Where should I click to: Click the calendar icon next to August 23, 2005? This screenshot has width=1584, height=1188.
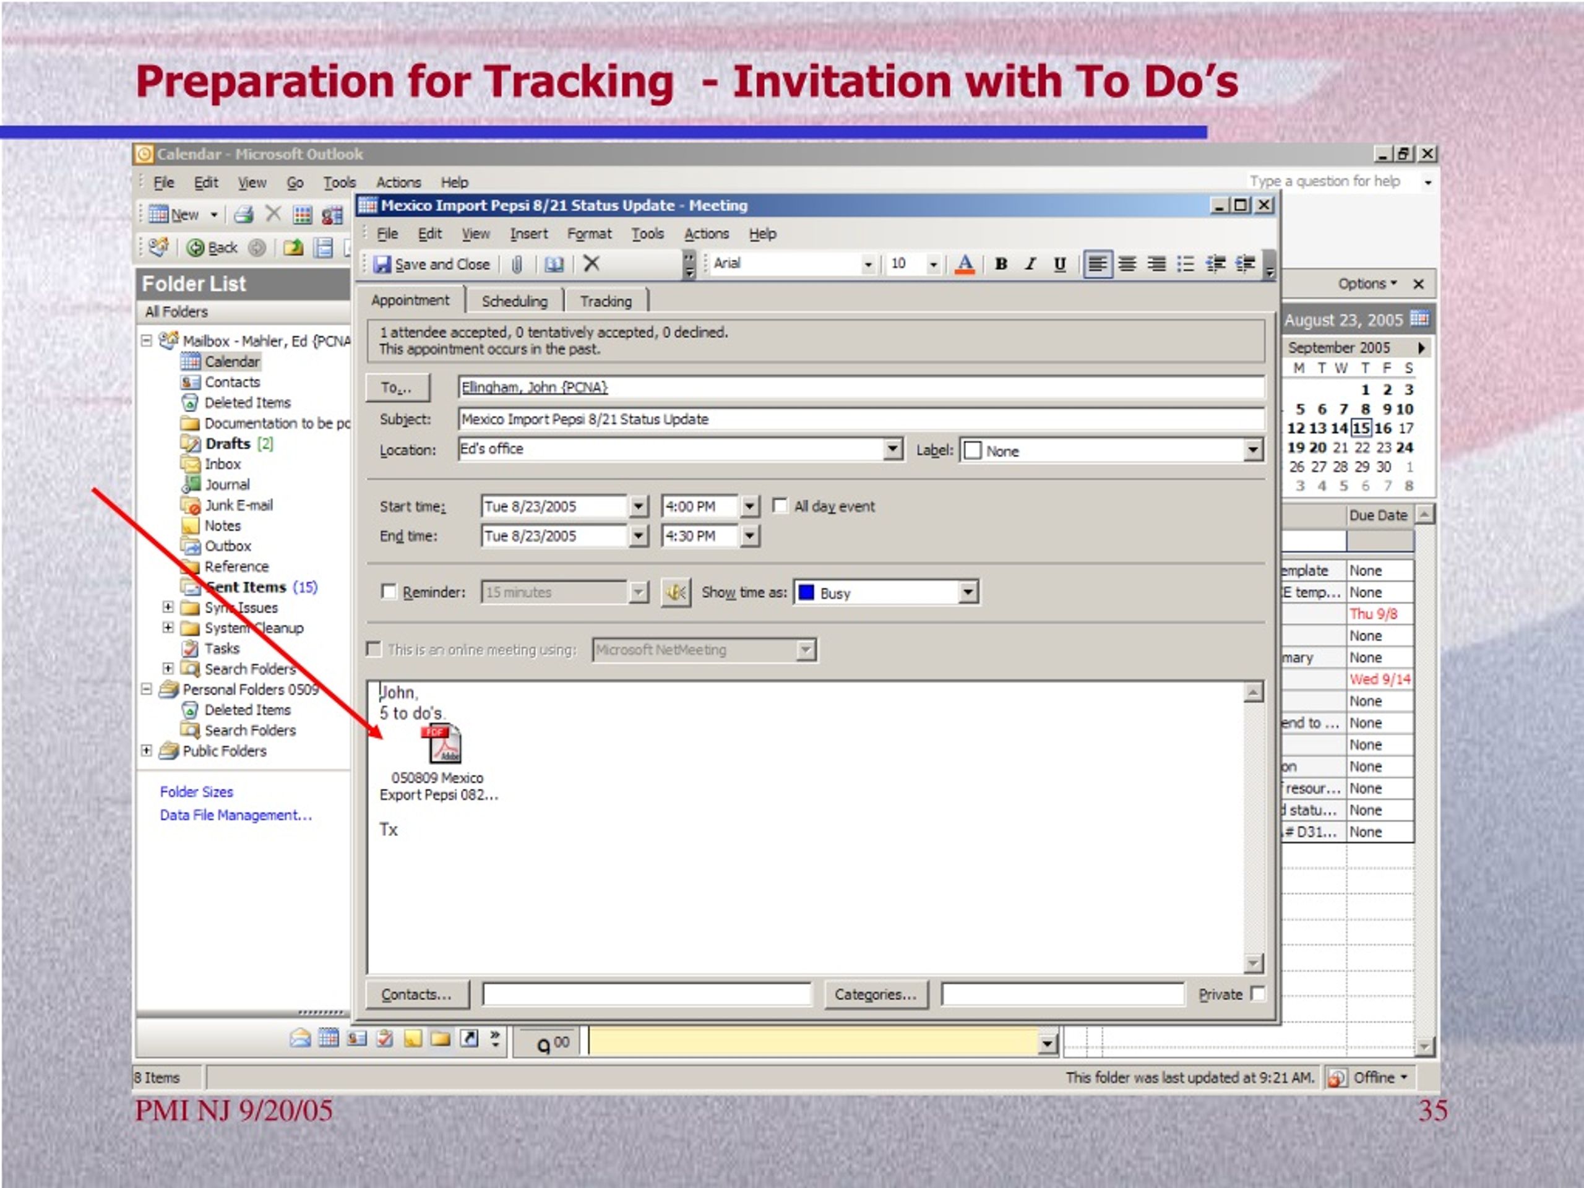(1419, 318)
